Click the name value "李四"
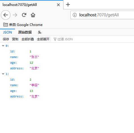The width and height of the screenshot is (134, 133). 34,85
